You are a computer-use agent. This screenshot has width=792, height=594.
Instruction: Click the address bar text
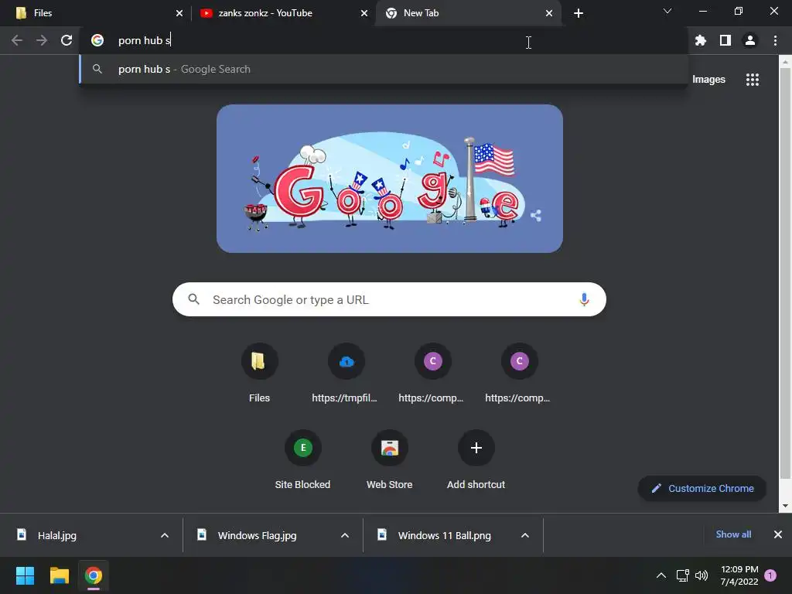pyautogui.click(x=145, y=40)
